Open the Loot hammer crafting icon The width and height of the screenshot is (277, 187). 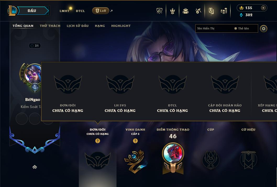coord(198,11)
